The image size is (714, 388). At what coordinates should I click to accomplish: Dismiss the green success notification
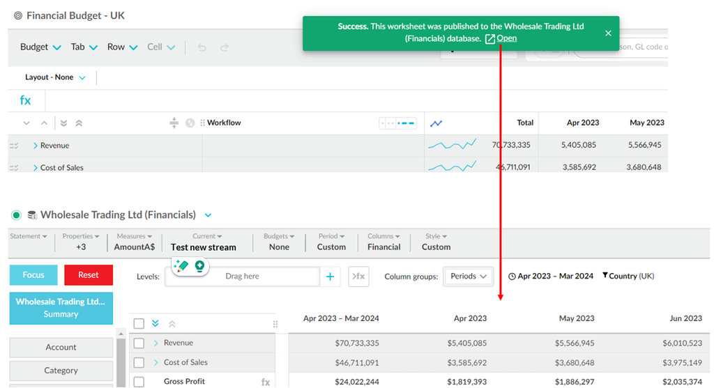(608, 33)
